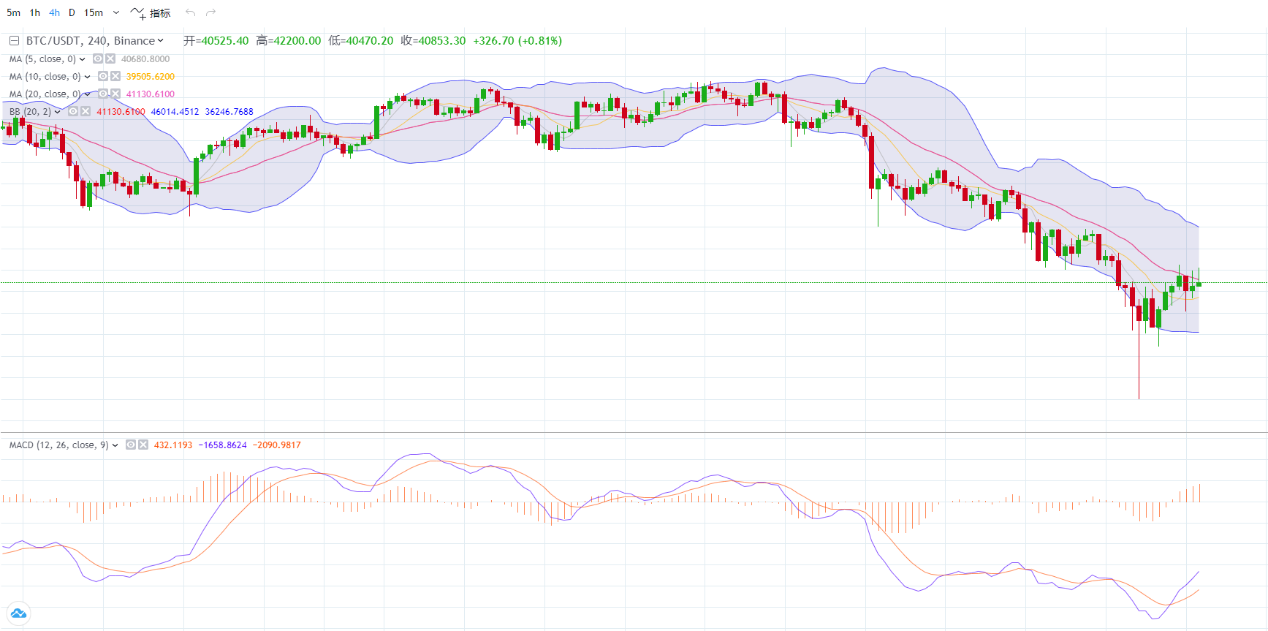Click the MACD (12, 26, close, 9) label

[59, 445]
